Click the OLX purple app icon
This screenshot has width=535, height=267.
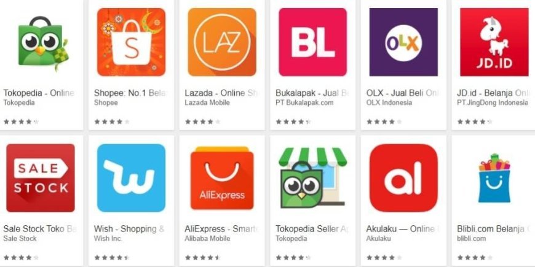click(x=403, y=42)
